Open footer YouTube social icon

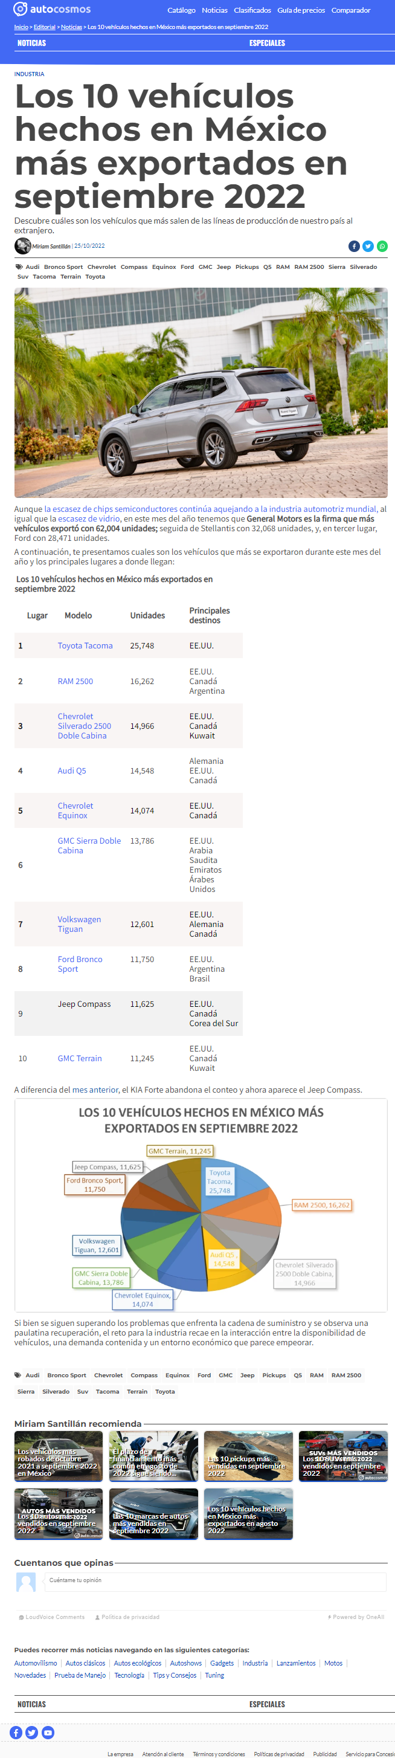point(48,1732)
